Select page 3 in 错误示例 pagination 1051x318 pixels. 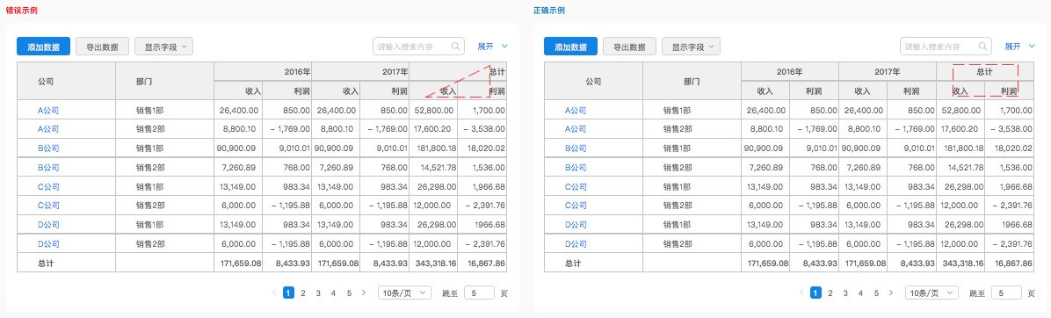click(x=318, y=293)
